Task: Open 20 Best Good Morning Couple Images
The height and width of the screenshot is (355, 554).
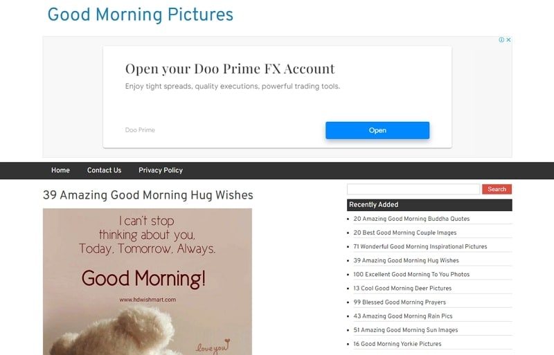Action: click(x=405, y=233)
